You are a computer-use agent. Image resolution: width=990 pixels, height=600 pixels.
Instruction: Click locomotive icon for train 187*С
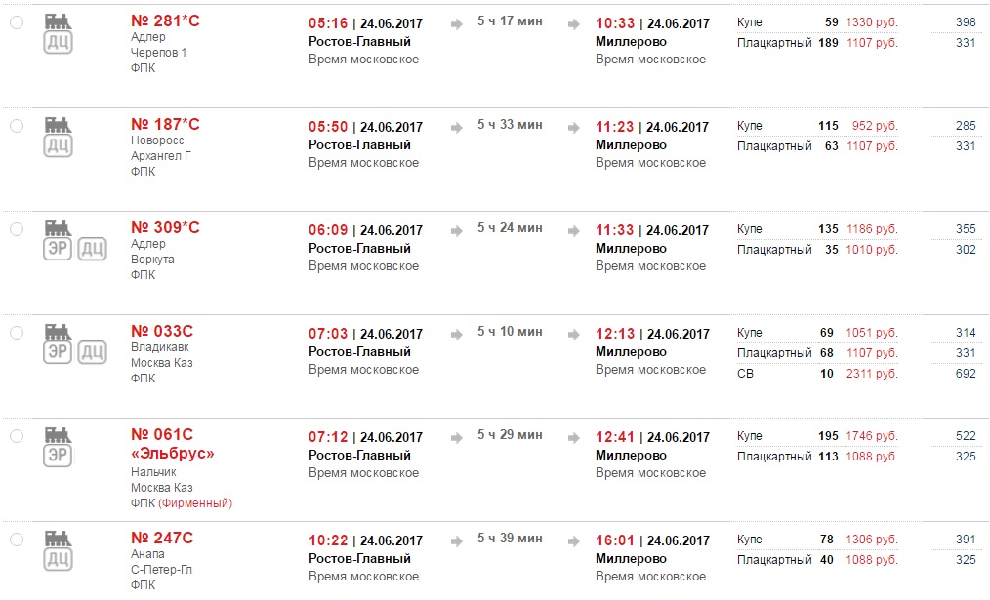(x=58, y=124)
